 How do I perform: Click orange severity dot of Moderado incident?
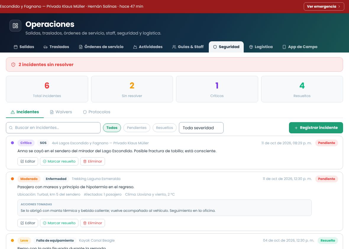click(x=12, y=179)
